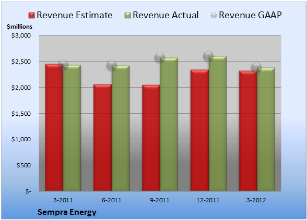This screenshot has width=307, height=220.
Task: Click the '9-2011' x-axis label
Action: 160,200
